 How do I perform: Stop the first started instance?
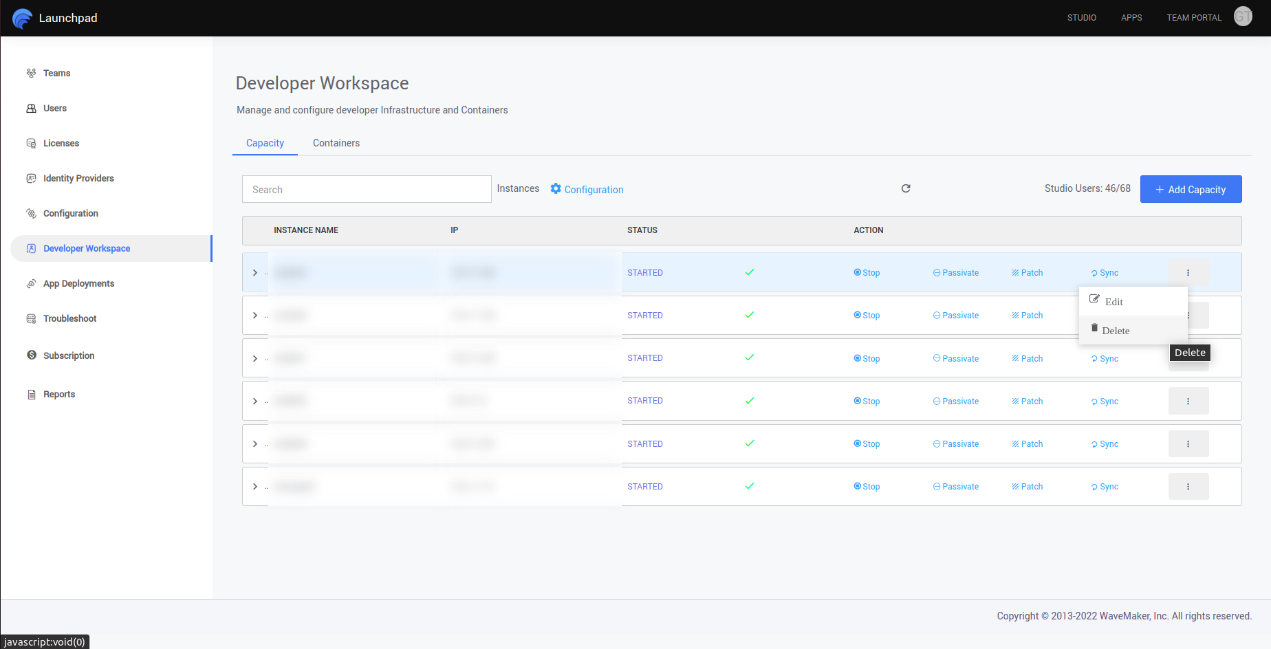coord(867,273)
